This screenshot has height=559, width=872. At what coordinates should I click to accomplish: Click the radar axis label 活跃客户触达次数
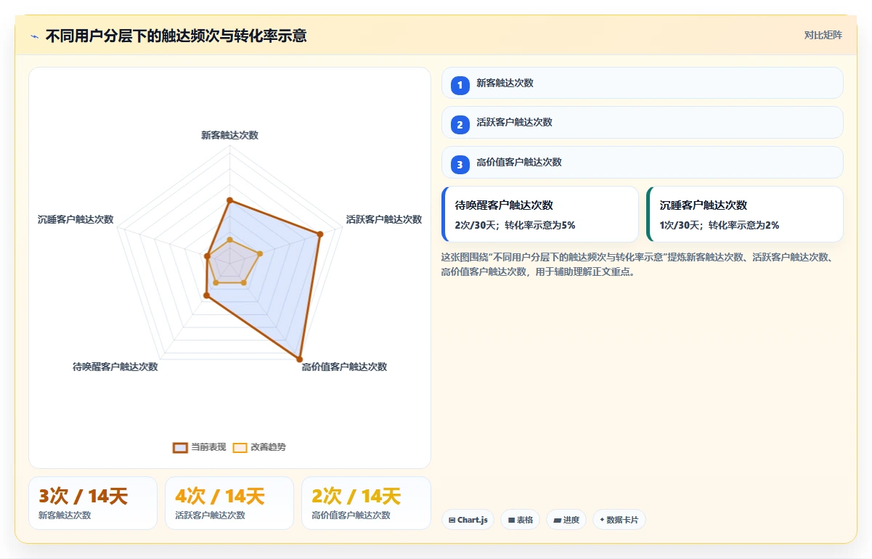[383, 219]
